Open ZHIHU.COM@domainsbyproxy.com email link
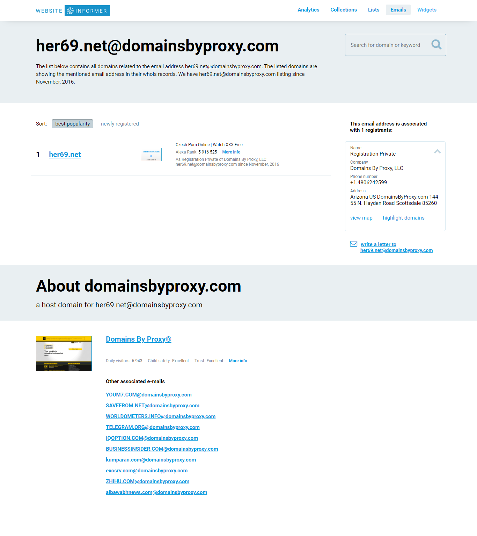Viewport: 477px width, 536px height. click(x=148, y=481)
